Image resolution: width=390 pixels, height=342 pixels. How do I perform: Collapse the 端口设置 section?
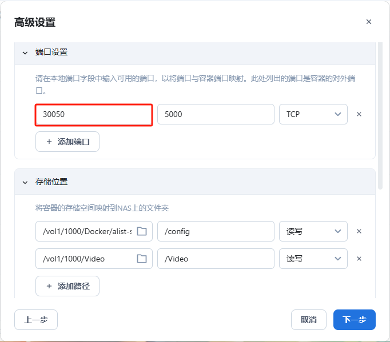25,53
